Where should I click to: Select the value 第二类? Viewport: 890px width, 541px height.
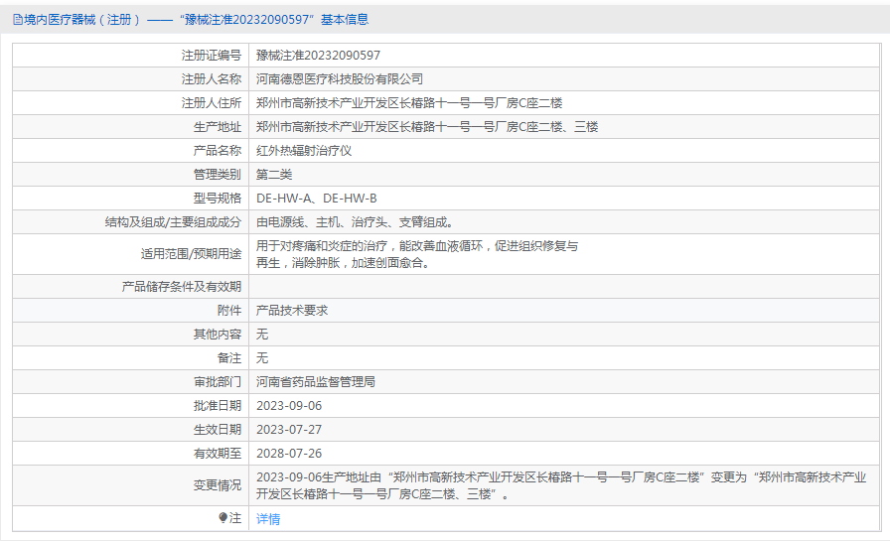tap(274, 175)
